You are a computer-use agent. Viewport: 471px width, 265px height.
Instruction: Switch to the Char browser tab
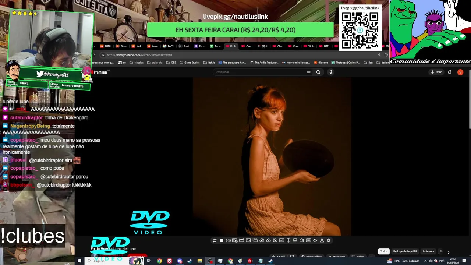[278, 46]
